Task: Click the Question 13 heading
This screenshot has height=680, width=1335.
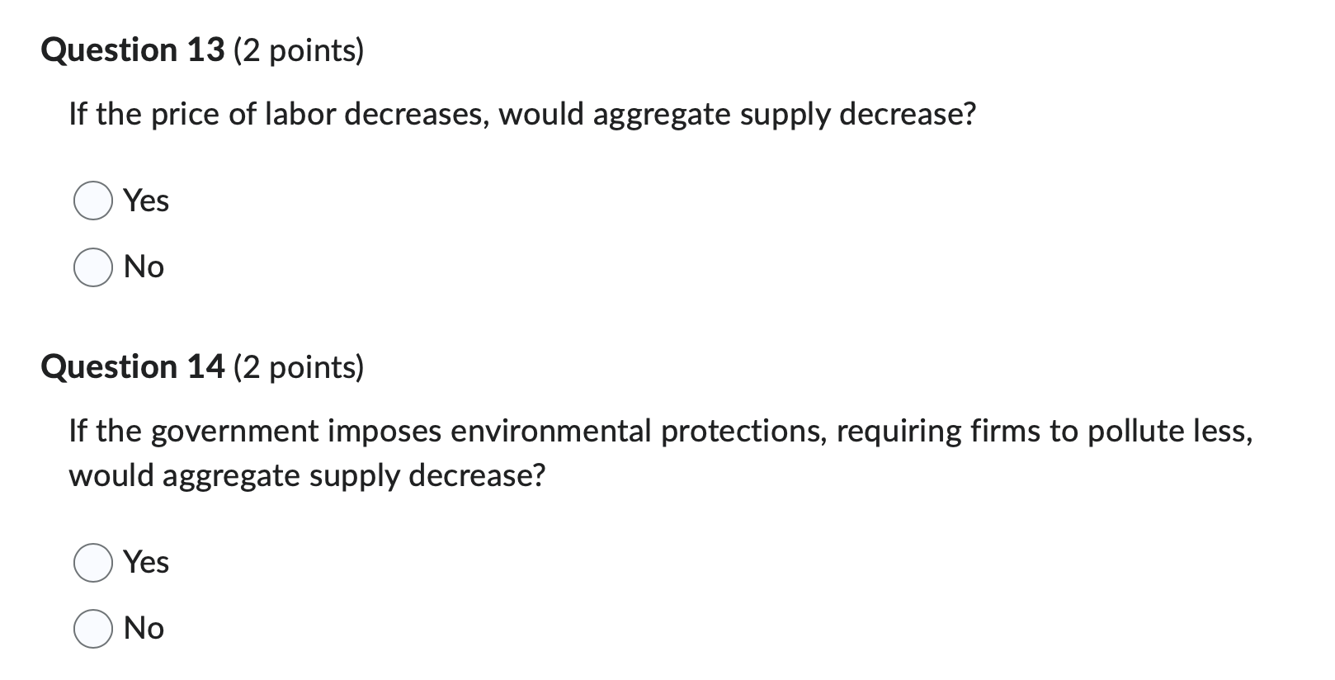Action: (x=132, y=50)
